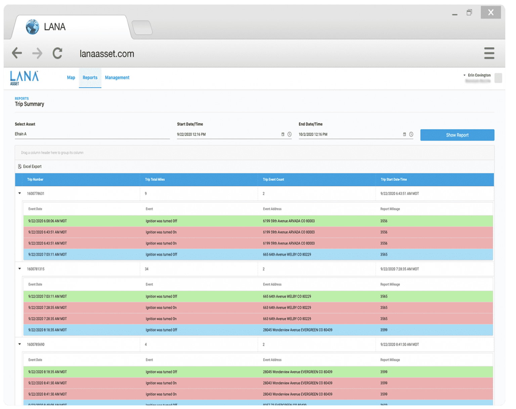The image size is (516, 409).
Task: Collapse trip 1600778631 details
Action: pyautogui.click(x=19, y=193)
